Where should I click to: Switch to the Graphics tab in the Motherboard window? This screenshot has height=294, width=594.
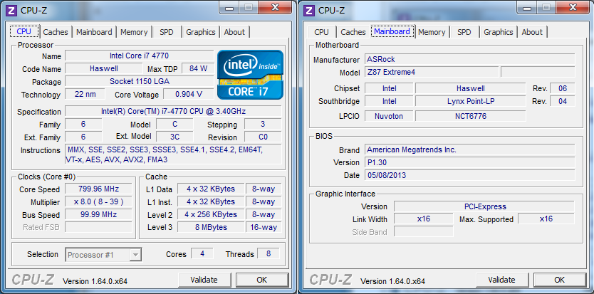tap(498, 32)
